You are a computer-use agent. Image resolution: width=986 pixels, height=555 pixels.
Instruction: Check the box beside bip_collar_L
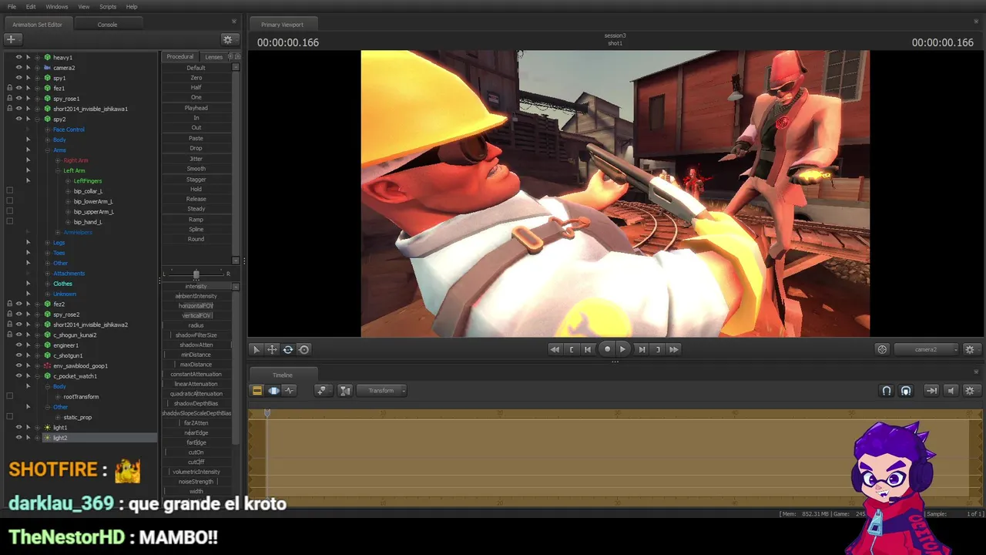9,190
